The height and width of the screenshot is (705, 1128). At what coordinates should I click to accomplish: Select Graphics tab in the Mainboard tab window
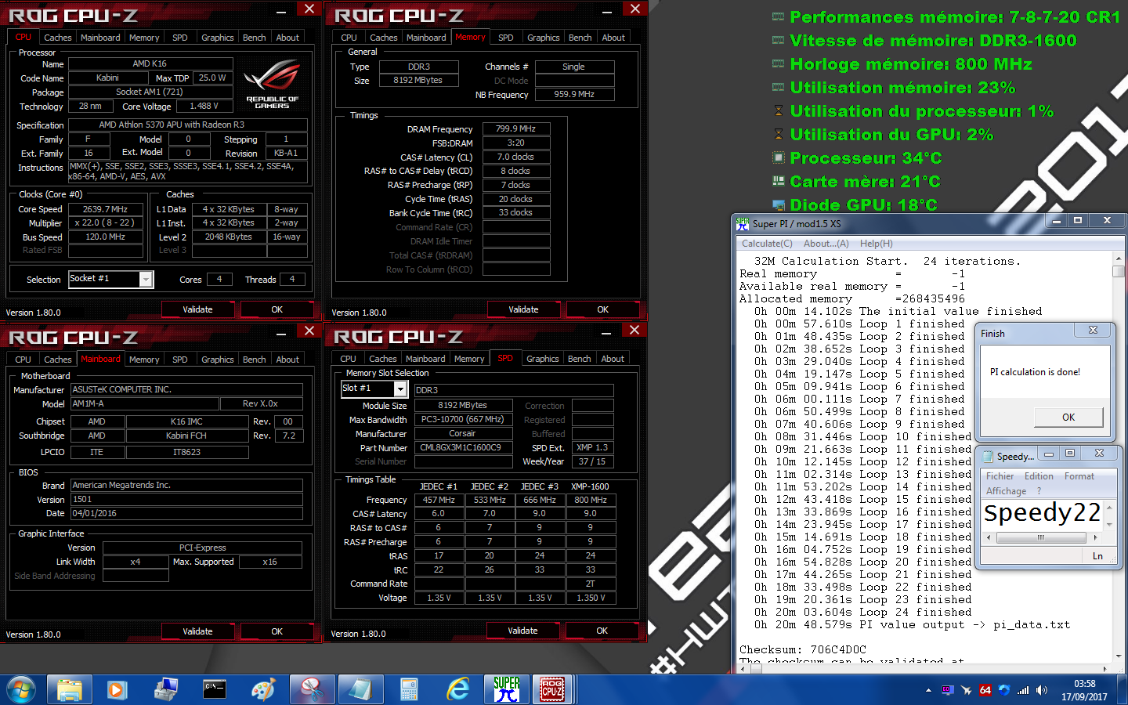217,360
